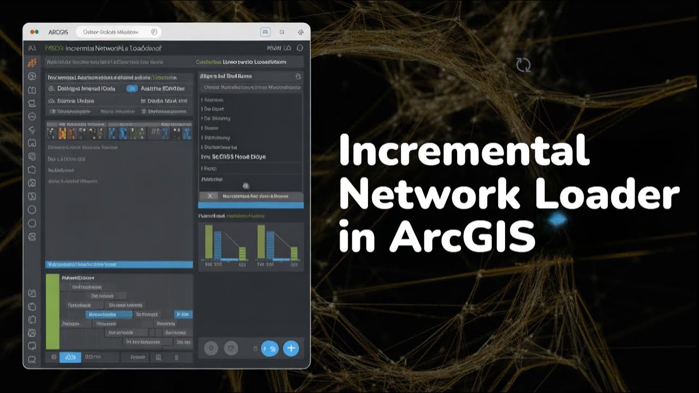699x393 pixels.
Task: Click the left-pointing triangle sidebar icon
Action: click(x=32, y=130)
